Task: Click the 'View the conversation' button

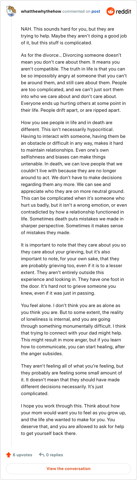Action: tap(68, 469)
